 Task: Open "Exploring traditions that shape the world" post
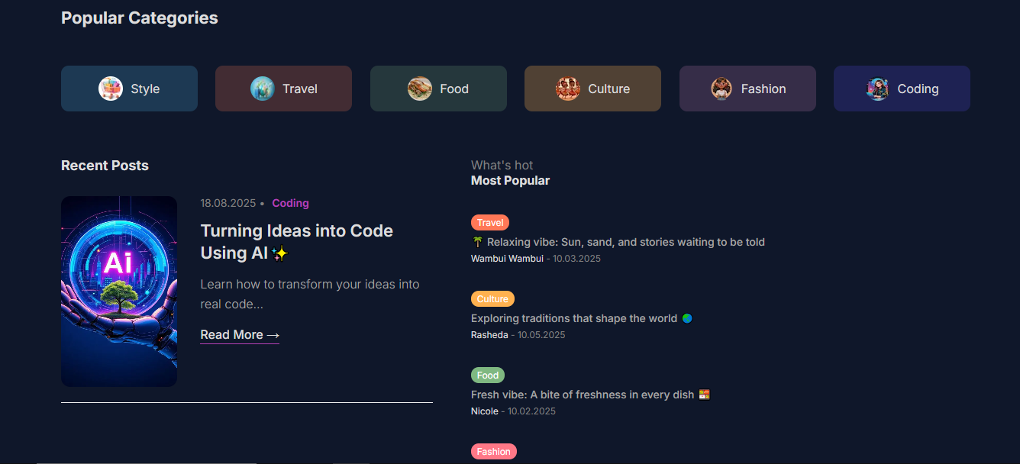pyautogui.click(x=573, y=318)
